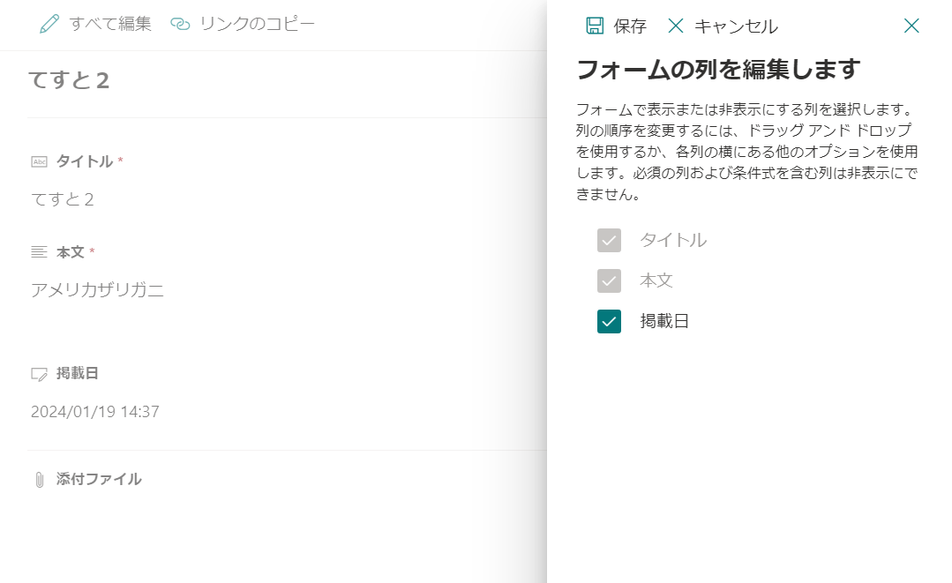Click the 掲載日 field label in form
The height and width of the screenshot is (583, 952).
tap(77, 373)
